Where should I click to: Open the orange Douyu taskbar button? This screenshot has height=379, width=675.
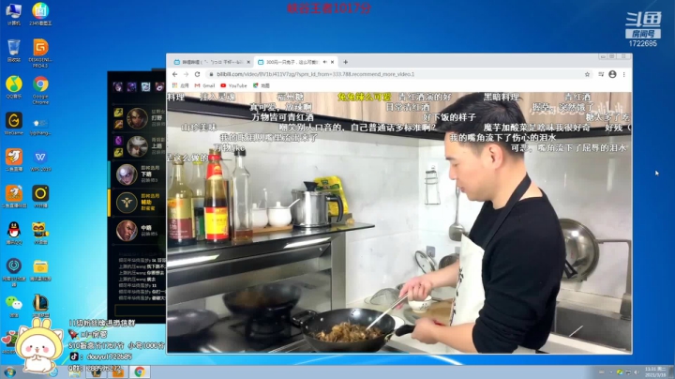[x=118, y=372]
